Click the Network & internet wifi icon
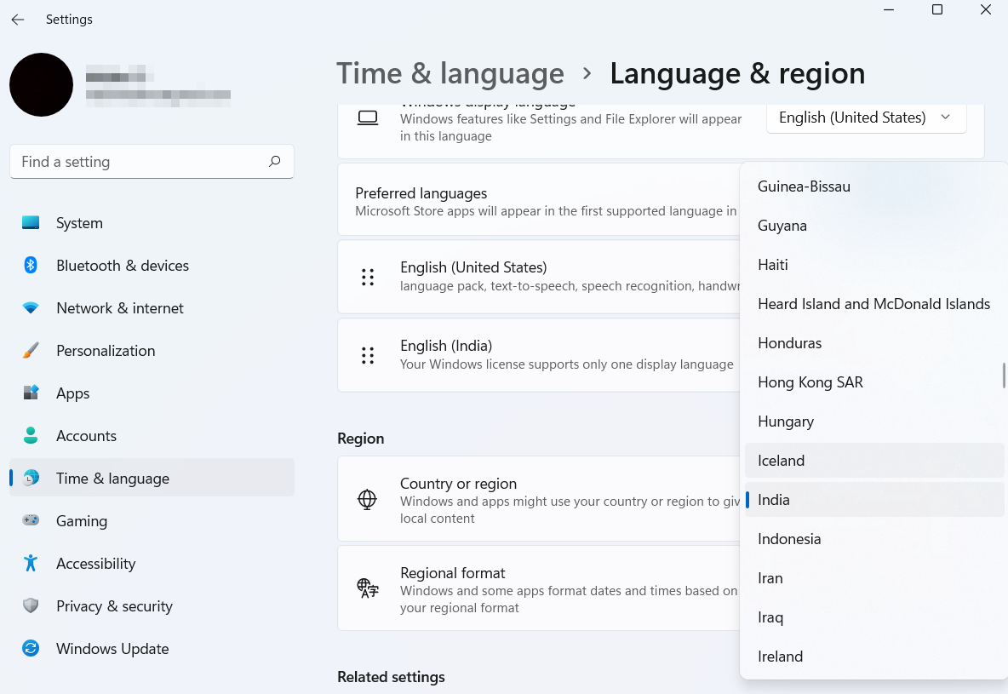This screenshot has height=694, width=1008. (31, 308)
